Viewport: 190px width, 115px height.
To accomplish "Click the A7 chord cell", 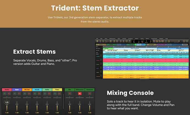I will tap(173, 50).
